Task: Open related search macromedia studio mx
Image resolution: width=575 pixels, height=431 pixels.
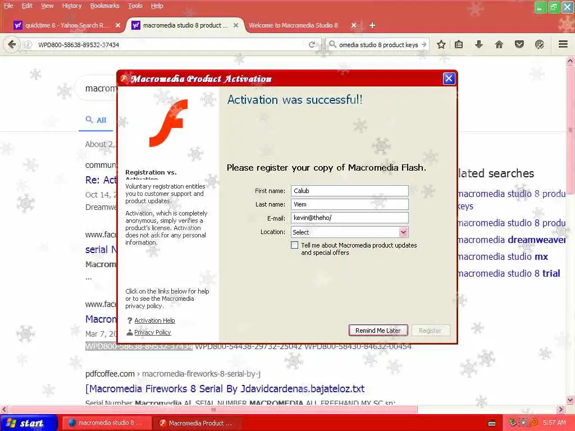Action: pos(503,256)
